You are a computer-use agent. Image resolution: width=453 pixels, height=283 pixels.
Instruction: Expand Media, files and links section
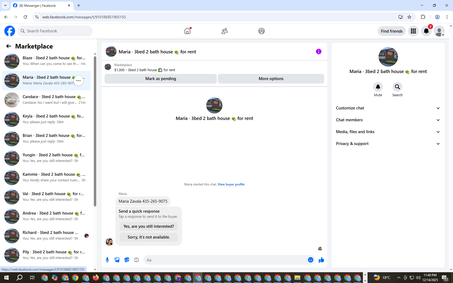(388, 132)
